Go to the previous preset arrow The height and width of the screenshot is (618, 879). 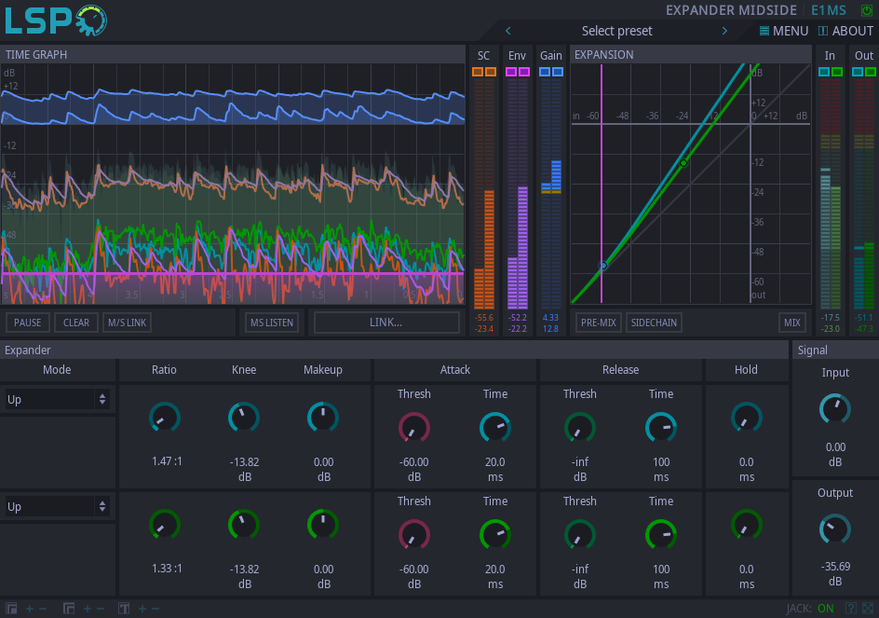[508, 31]
